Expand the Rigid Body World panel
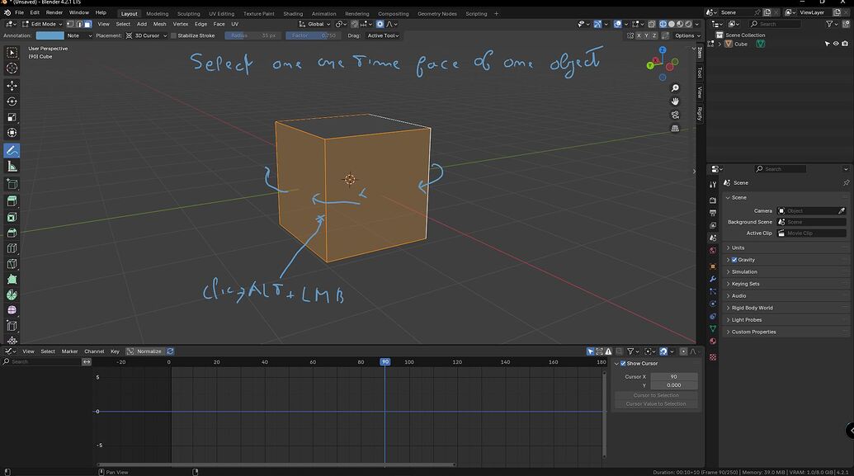This screenshot has width=854, height=476. (x=752, y=308)
